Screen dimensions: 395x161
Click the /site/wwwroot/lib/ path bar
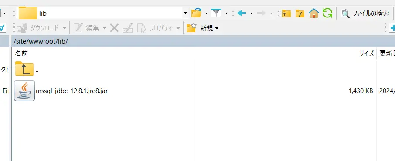tap(203, 41)
